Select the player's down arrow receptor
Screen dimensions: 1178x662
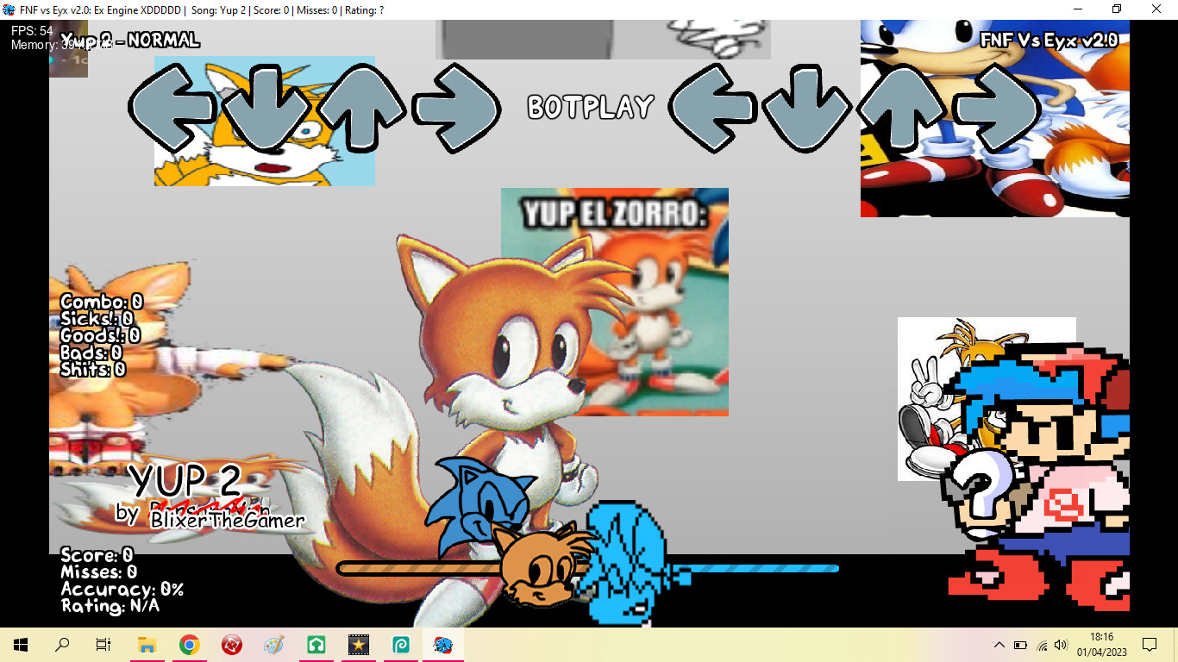[x=806, y=108]
